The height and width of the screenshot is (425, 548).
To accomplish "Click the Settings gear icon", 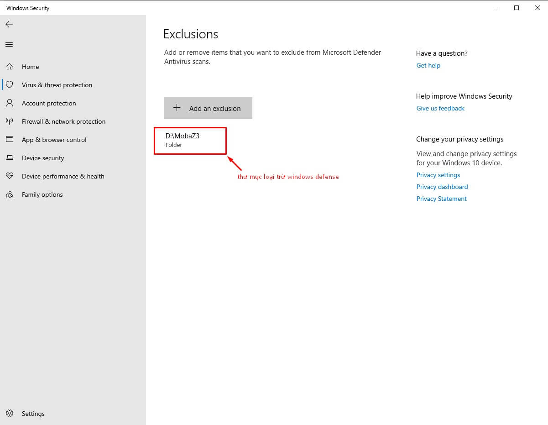I will pyautogui.click(x=10, y=414).
